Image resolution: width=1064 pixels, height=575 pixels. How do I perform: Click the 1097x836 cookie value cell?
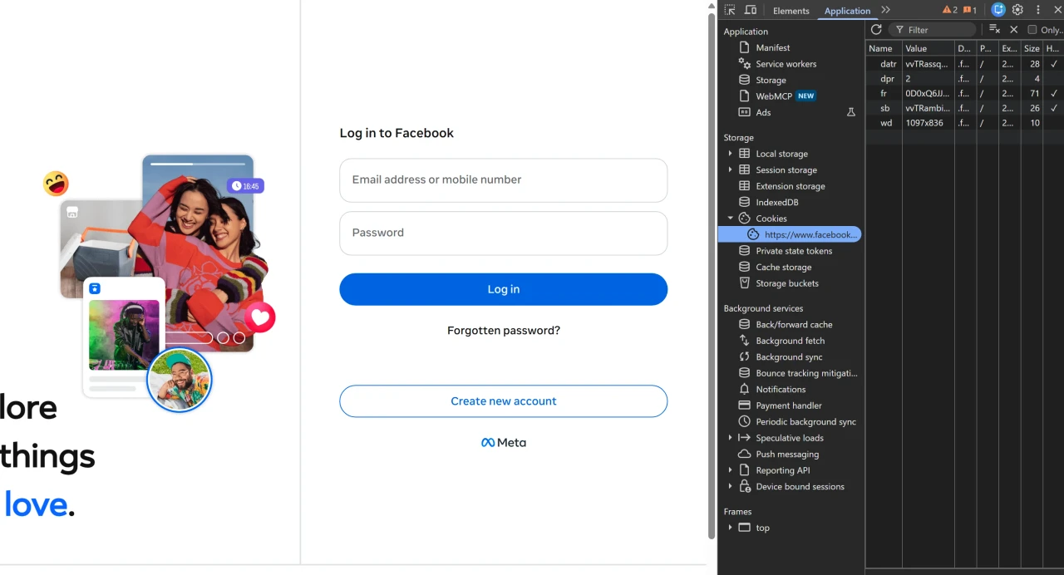pos(928,123)
